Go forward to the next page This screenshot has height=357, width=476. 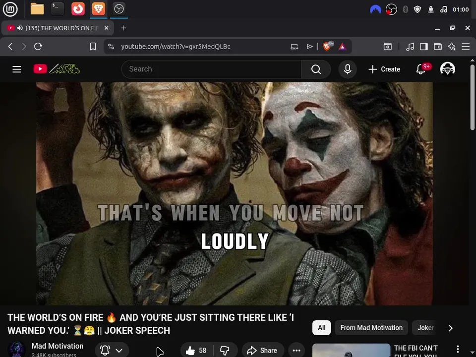point(24,47)
